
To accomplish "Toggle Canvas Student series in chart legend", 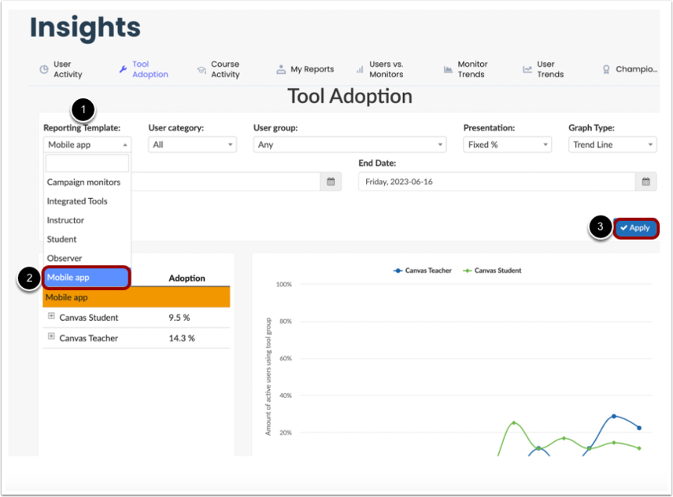I will point(492,271).
